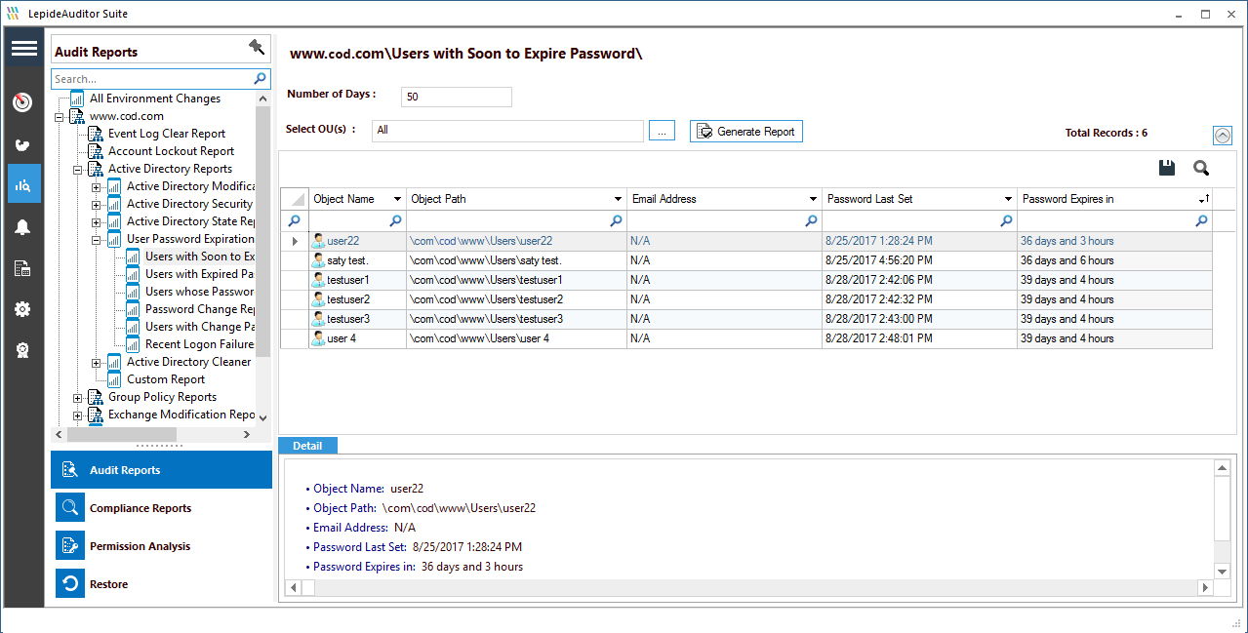Select the audit reports magnifier-chart sidebar icon
The width and height of the screenshot is (1248, 633).
pyautogui.click(x=23, y=184)
